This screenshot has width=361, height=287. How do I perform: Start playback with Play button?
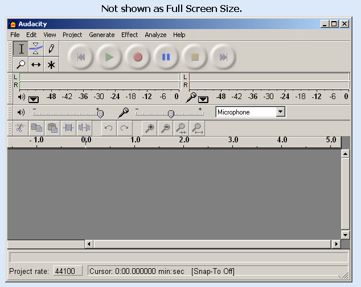click(x=109, y=57)
